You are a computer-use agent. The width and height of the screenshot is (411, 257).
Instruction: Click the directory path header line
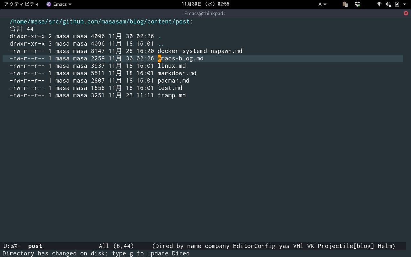point(101,22)
